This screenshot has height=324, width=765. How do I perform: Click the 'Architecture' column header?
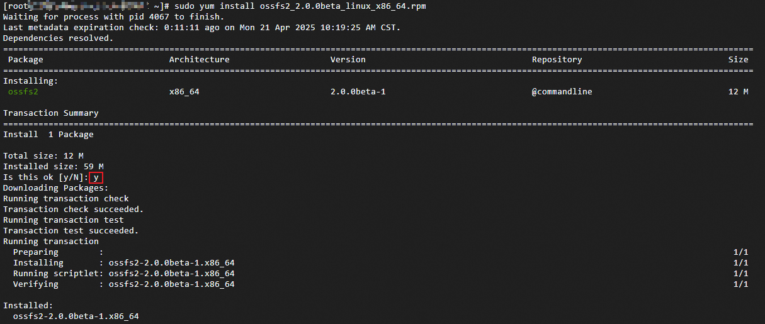(x=200, y=60)
